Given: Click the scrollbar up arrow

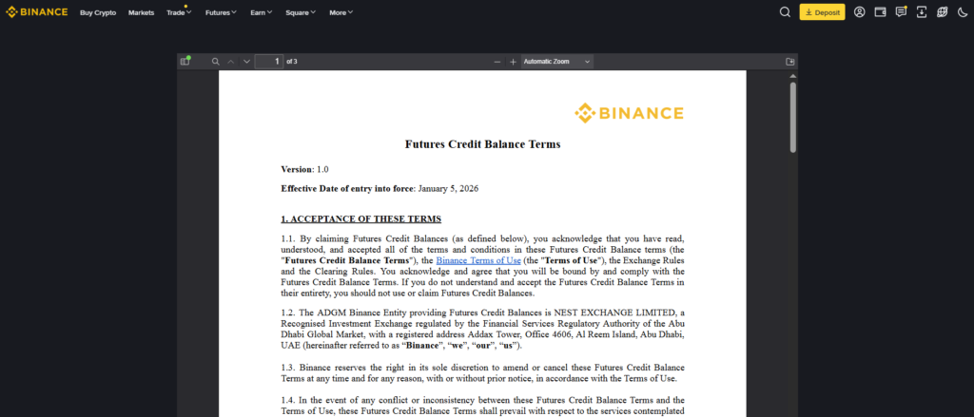Looking at the screenshot, I should [792, 76].
